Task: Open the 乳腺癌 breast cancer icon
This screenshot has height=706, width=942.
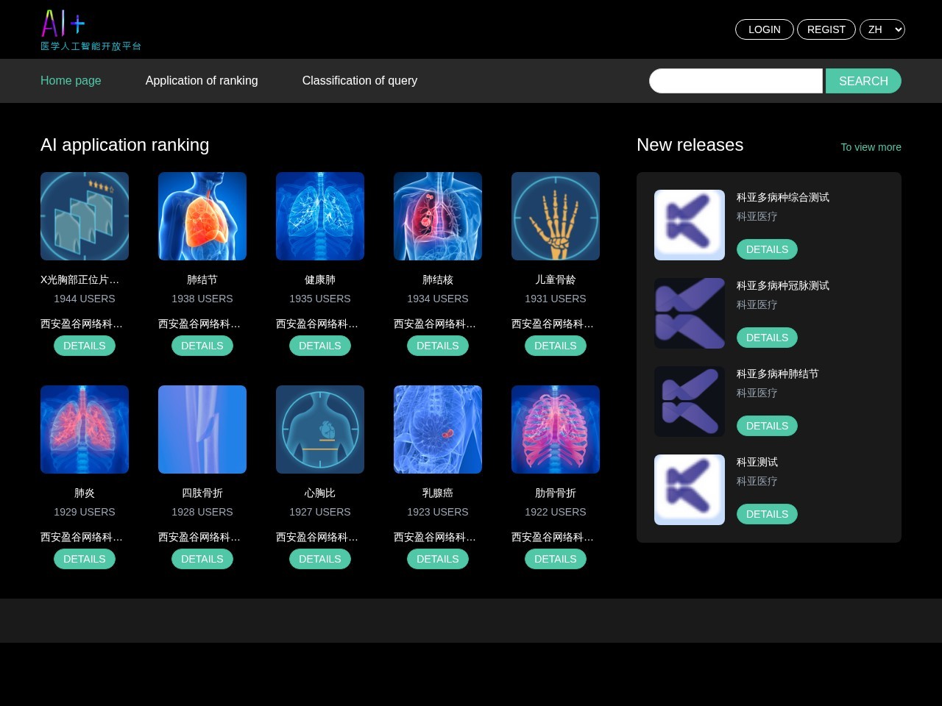Action: (x=438, y=429)
